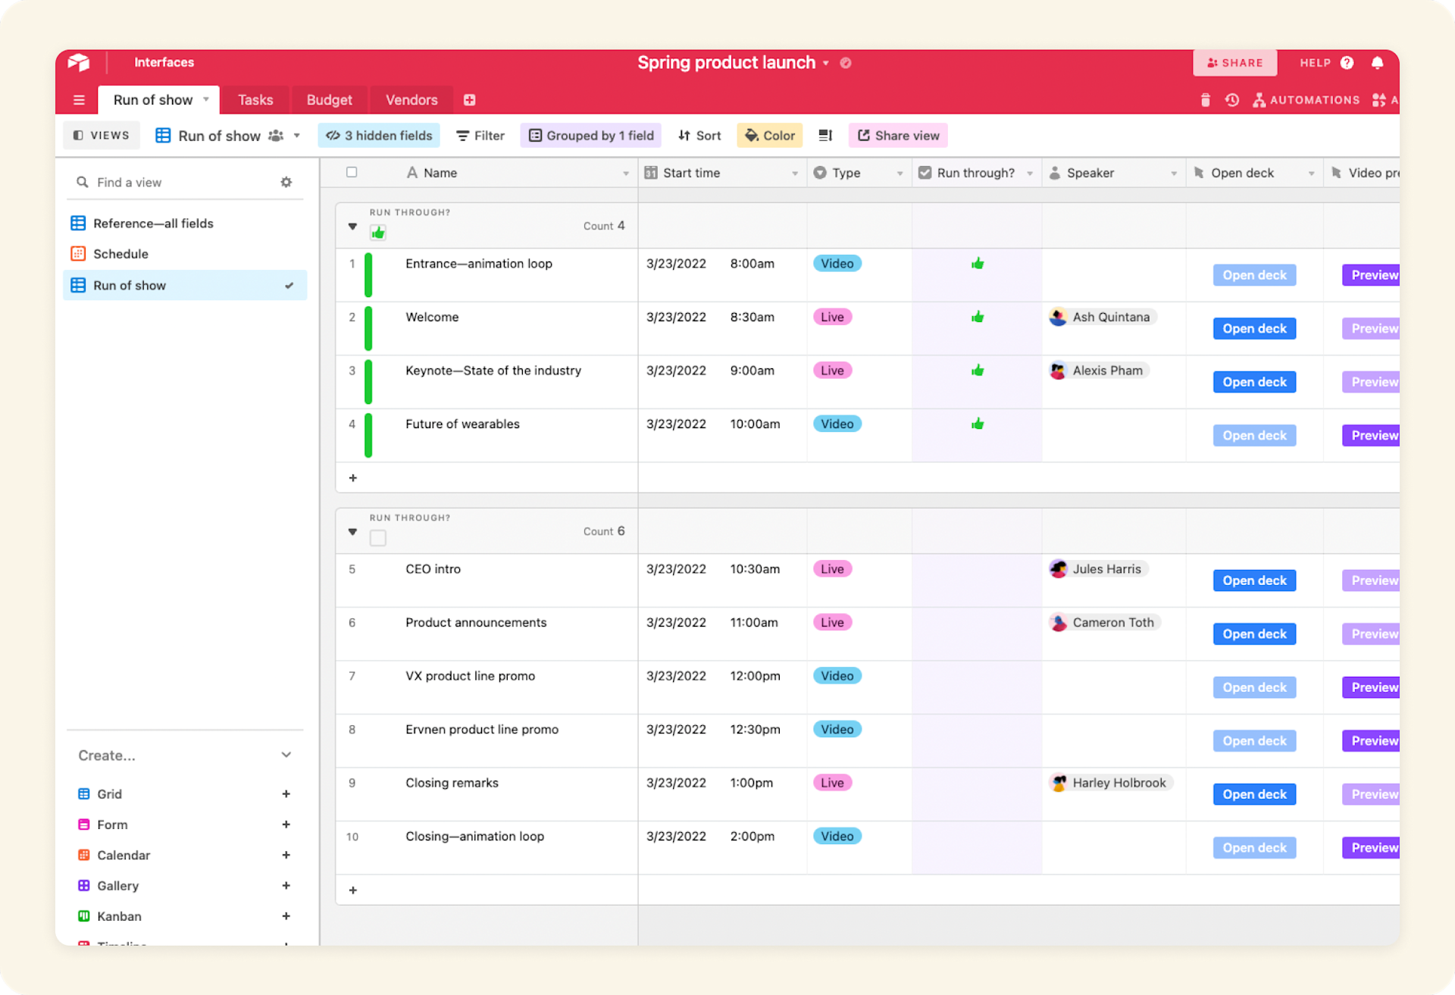Open Automations from the top bar

[1306, 99]
